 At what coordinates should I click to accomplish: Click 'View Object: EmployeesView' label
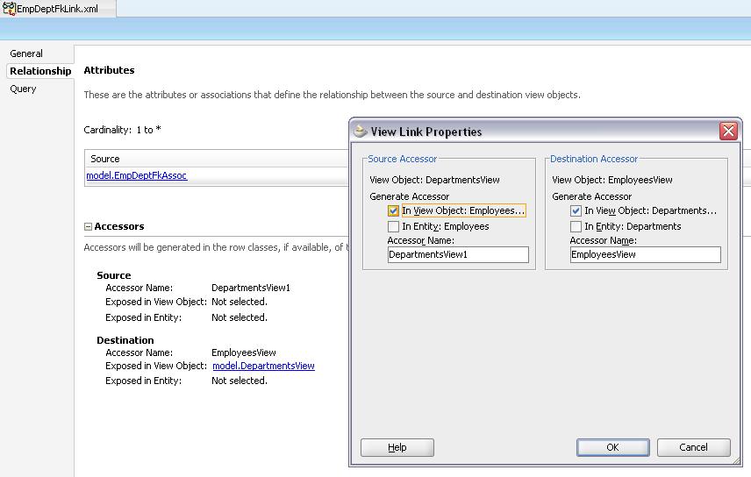pos(612,180)
